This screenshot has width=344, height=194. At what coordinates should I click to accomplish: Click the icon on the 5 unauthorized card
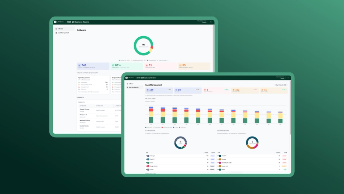click(x=205, y=90)
